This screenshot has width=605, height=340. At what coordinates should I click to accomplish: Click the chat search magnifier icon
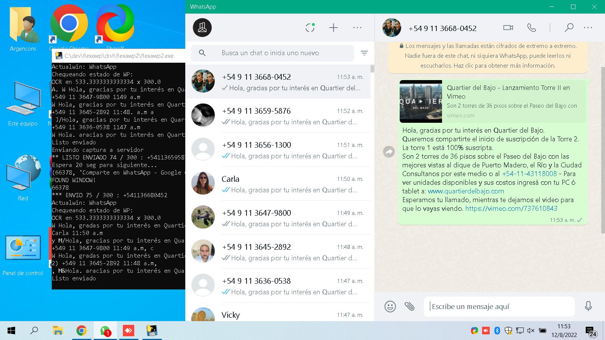click(x=202, y=53)
